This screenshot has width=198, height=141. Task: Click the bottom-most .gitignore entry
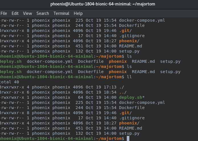pyautogui.click(x=132, y=118)
